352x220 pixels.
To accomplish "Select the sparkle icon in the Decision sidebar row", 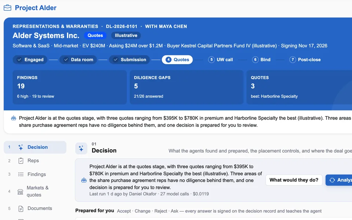I will click(x=21, y=147).
